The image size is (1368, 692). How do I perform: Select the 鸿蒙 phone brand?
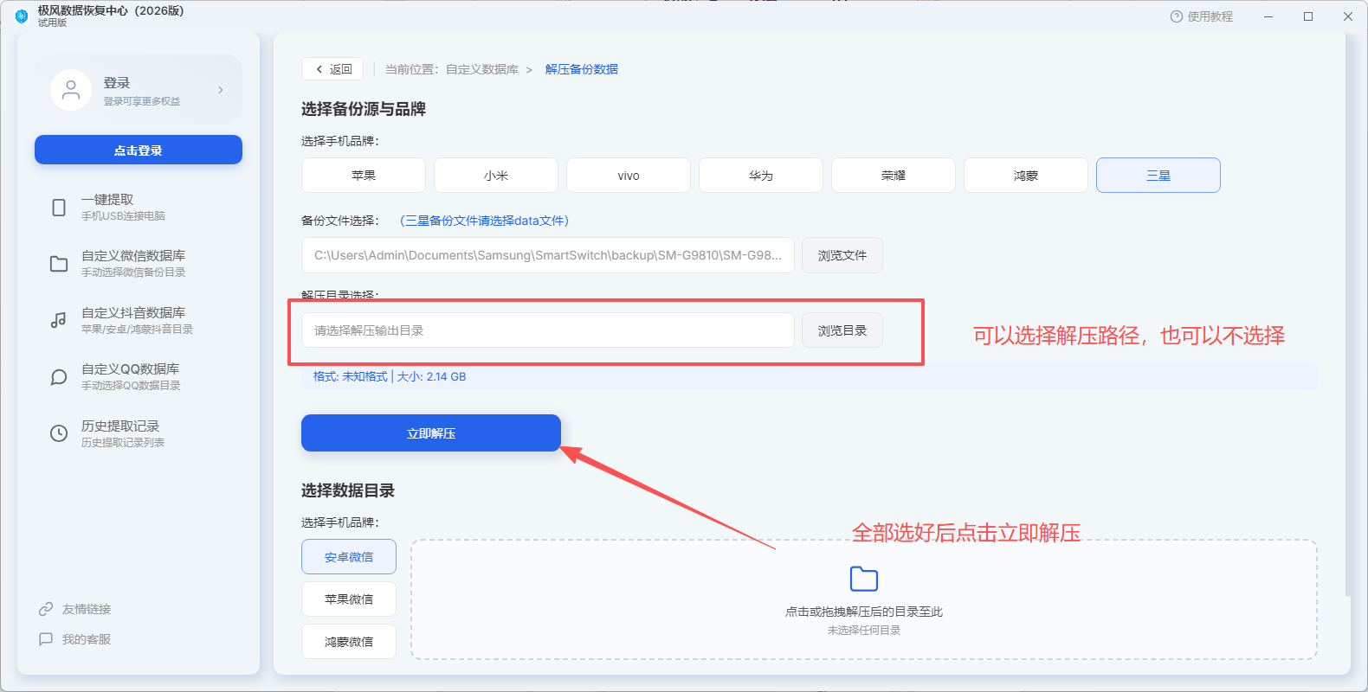(1026, 175)
